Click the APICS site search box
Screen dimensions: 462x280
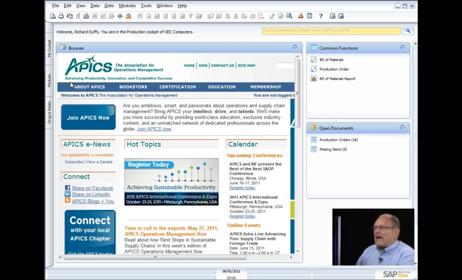(x=285, y=66)
